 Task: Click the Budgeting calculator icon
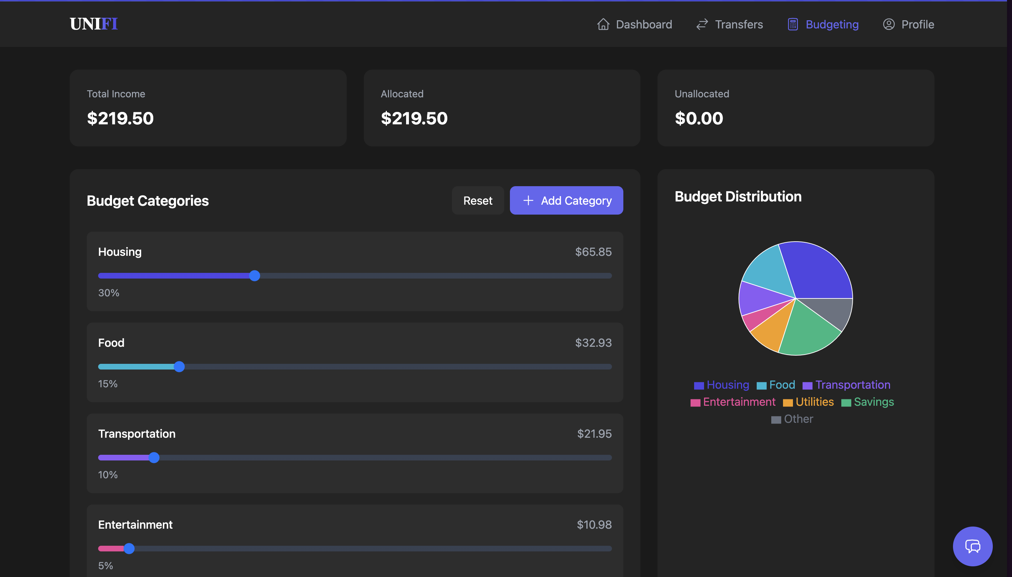coord(792,25)
